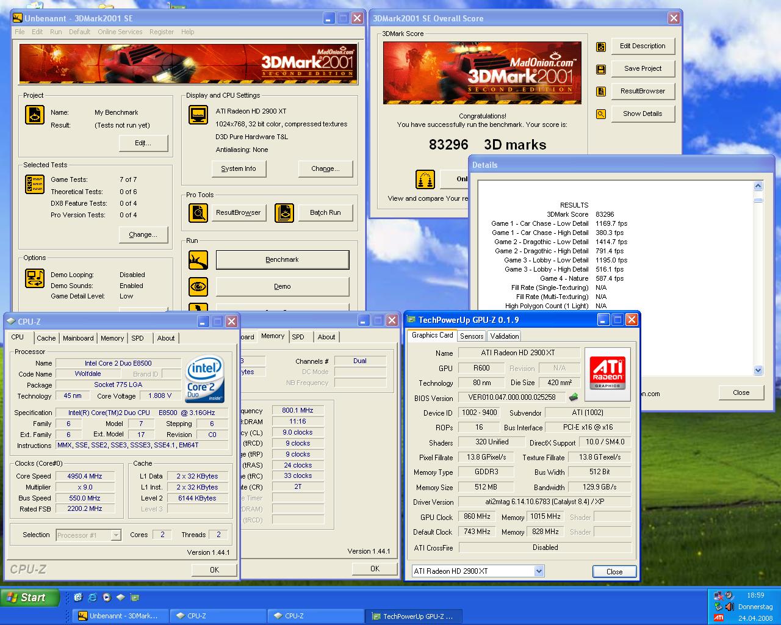Click the Intel Core 2 Duo logo in CPU-Z
Image resolution: width=781 pixels, height=625 pixels.
pos(204,378)
